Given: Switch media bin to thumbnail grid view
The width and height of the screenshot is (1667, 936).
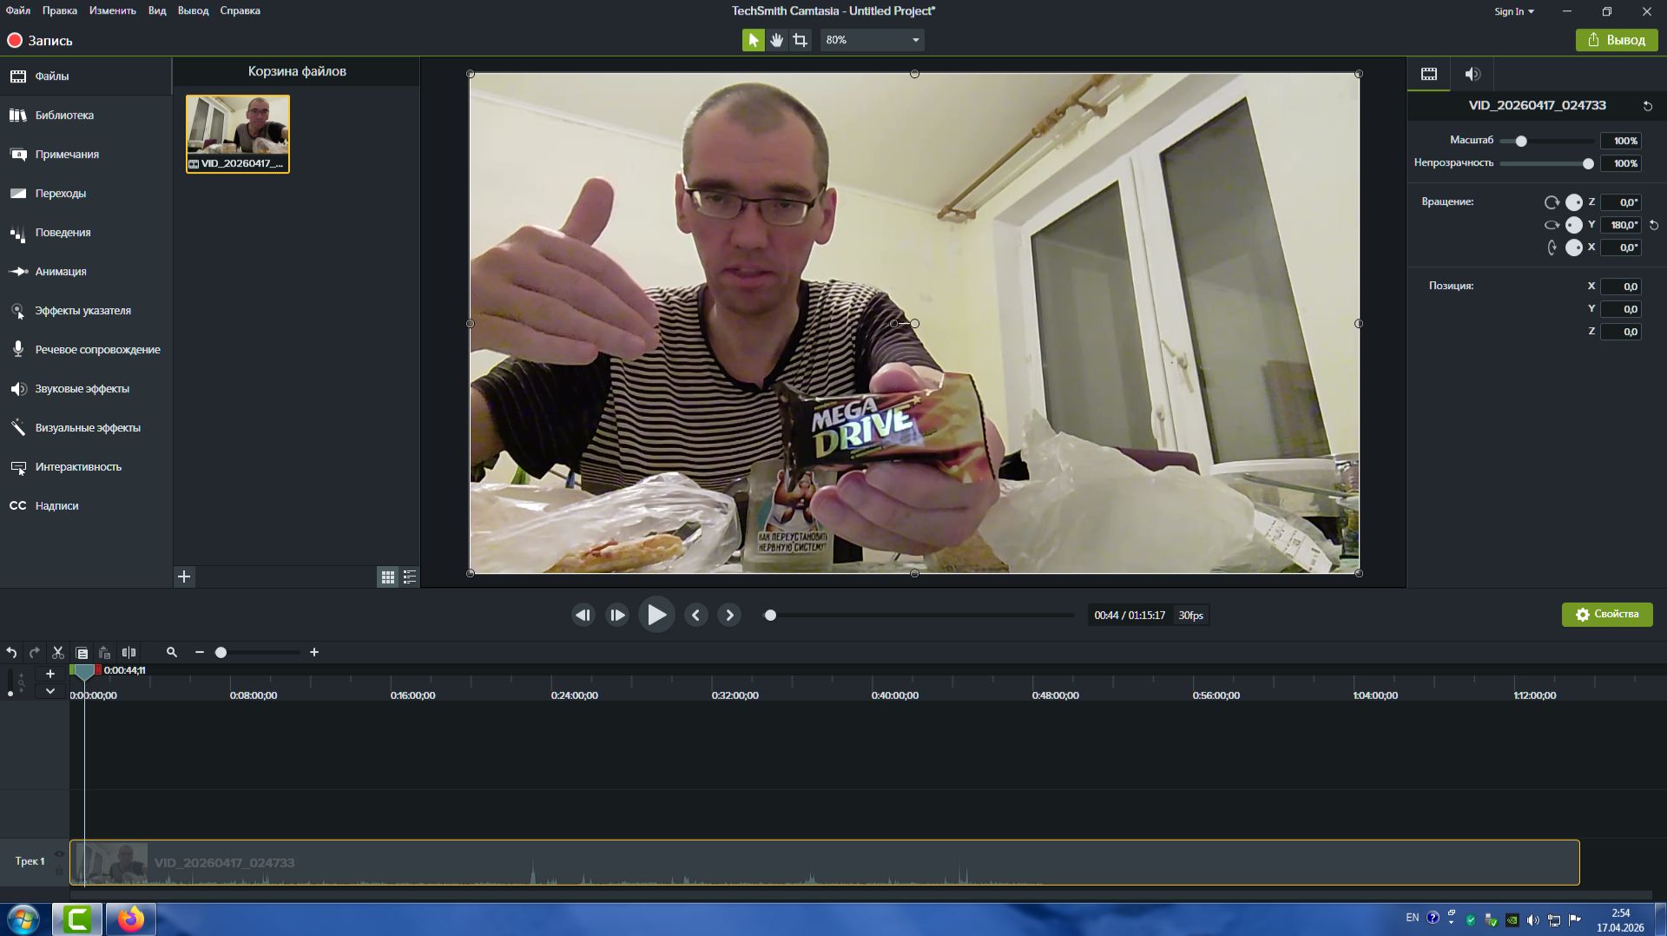Looking at the screenshot, I should click(x=388, y=577).
